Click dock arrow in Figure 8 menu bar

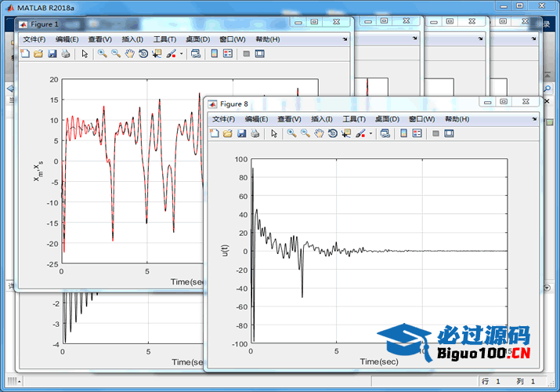pos(534,119)
